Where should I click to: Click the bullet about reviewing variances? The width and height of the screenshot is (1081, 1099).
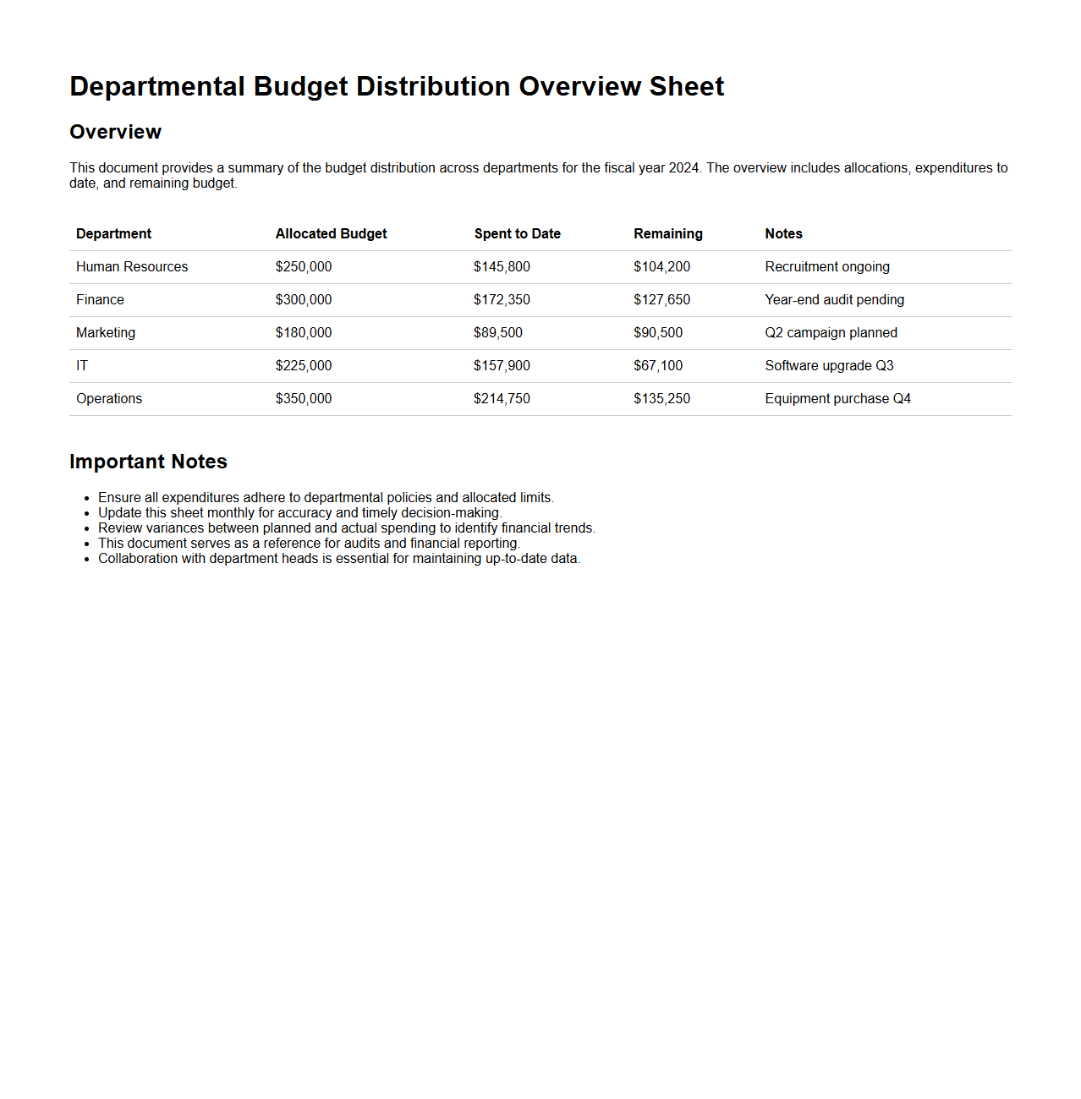pyautogui.click(x=346, y=528)
